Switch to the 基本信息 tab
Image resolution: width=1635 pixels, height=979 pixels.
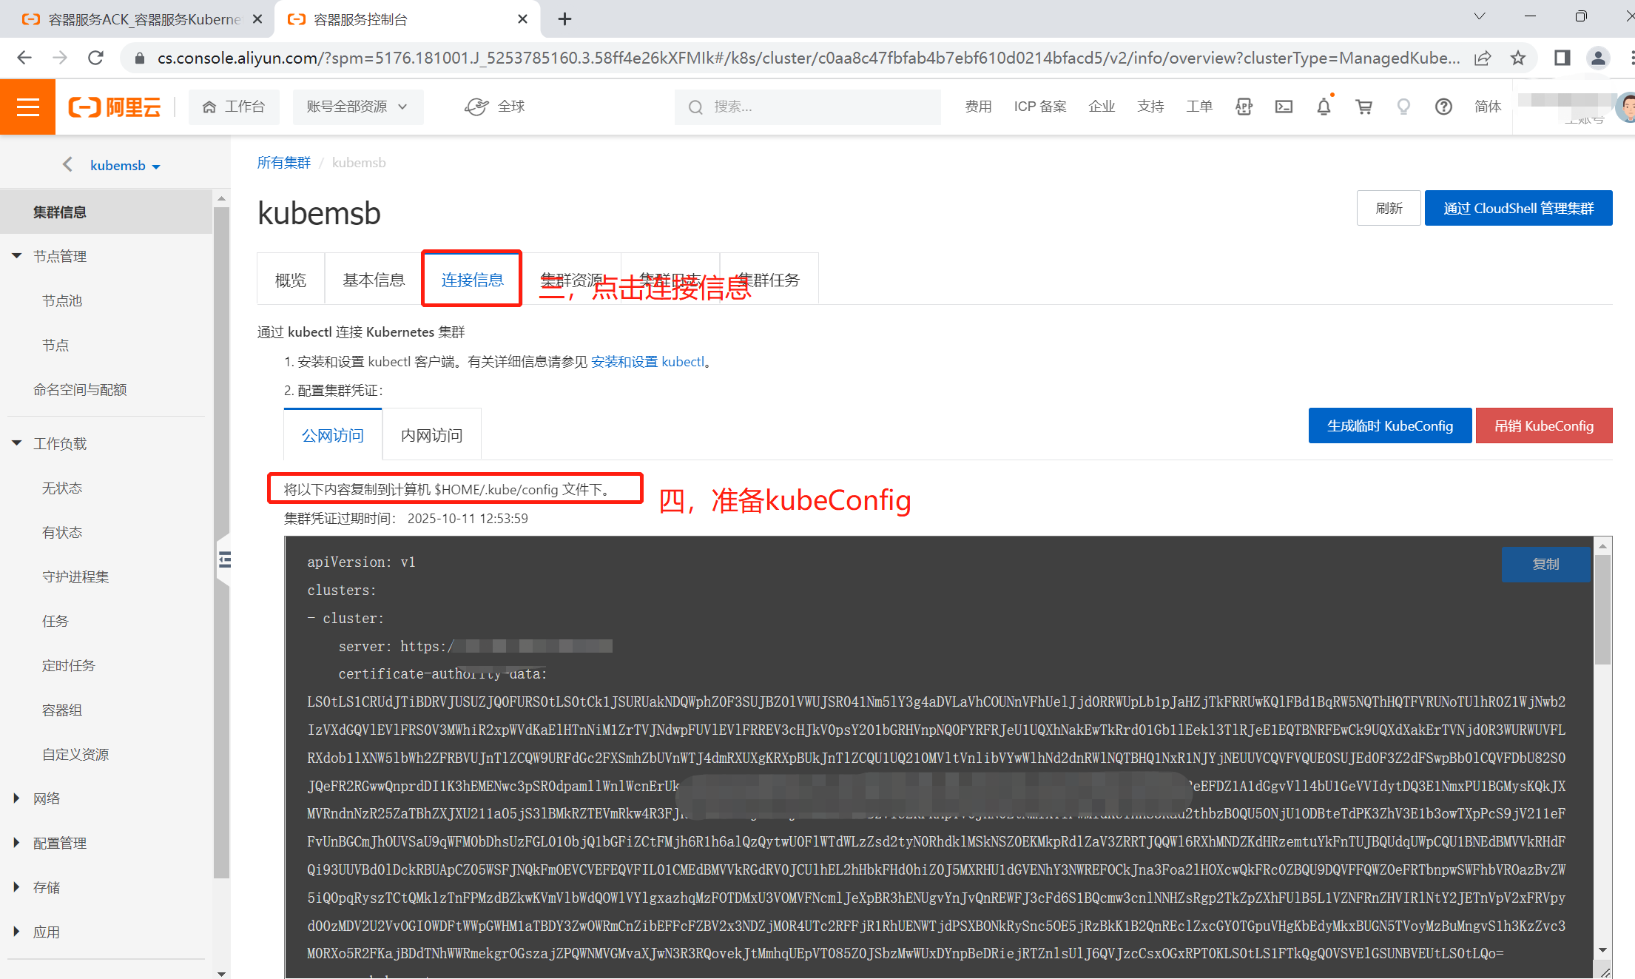(x=374, y=280)
